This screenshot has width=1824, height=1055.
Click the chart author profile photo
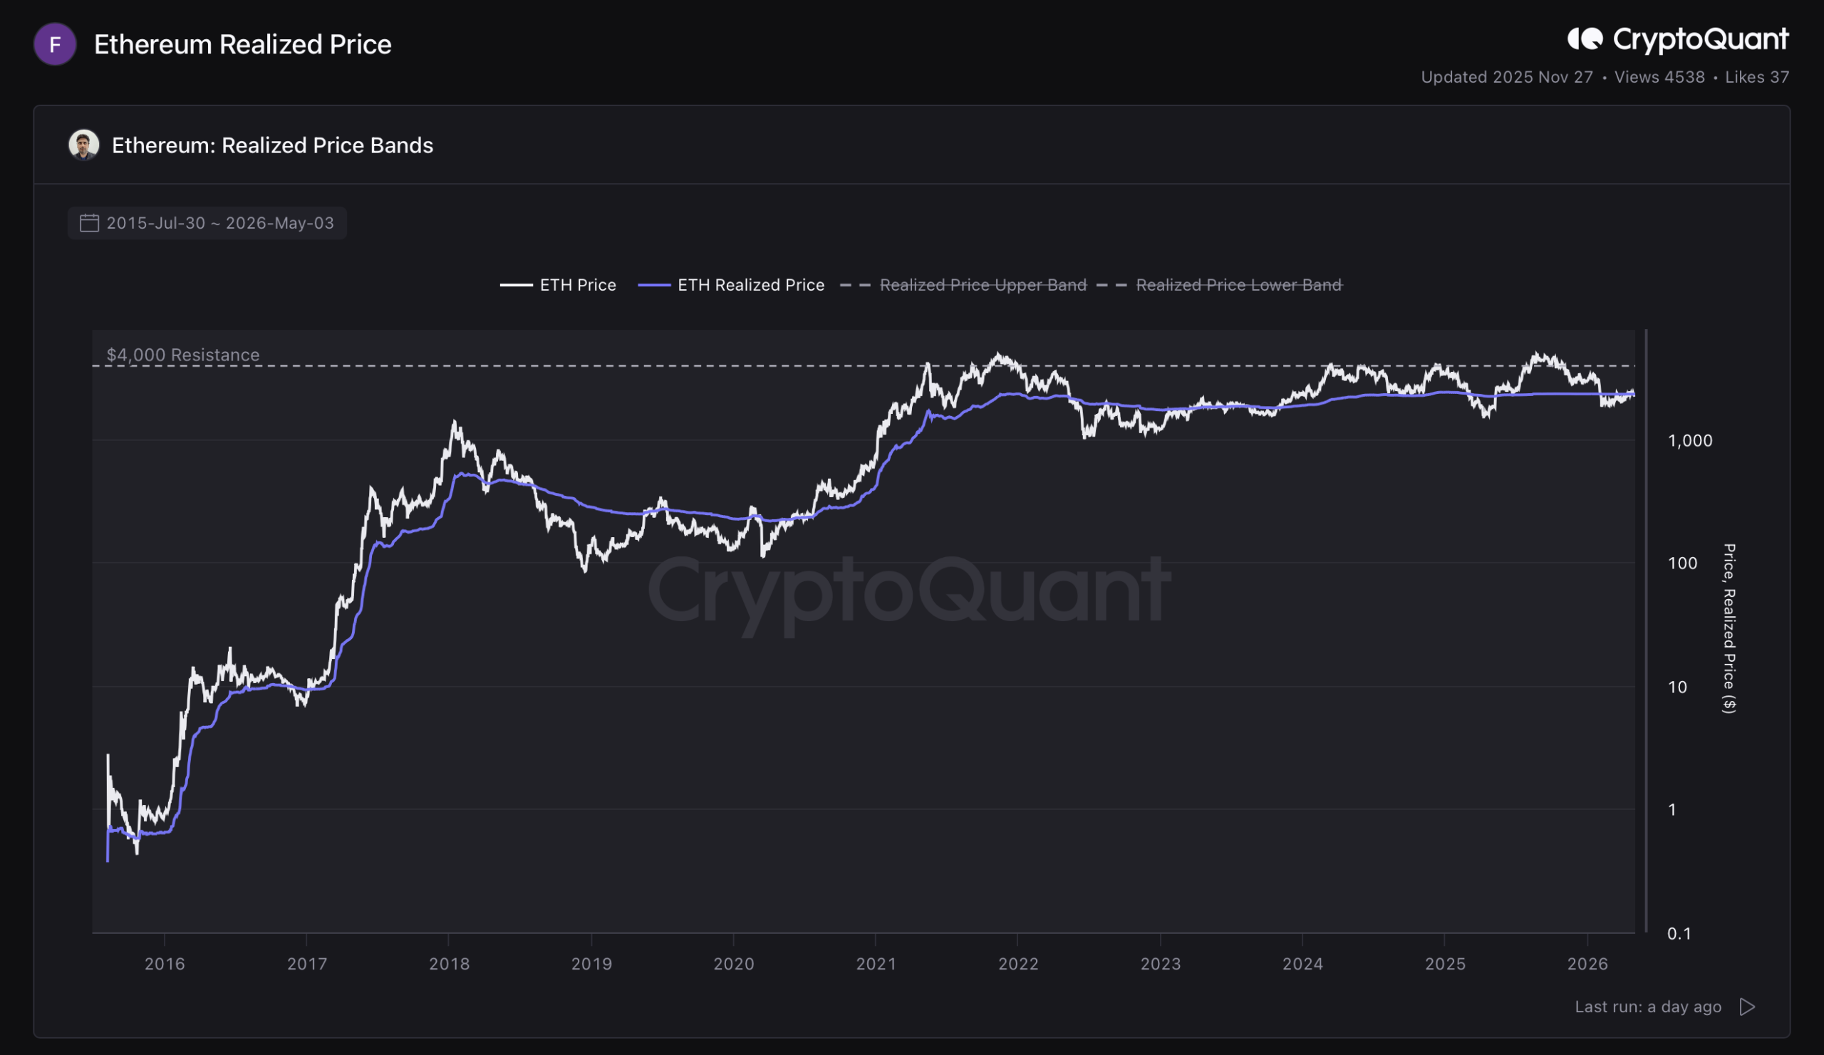pos(84,145)
